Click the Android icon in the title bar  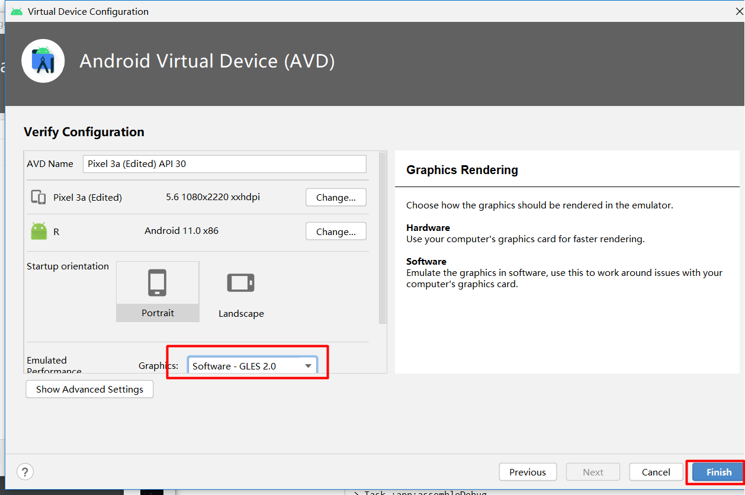pos(17,11)
